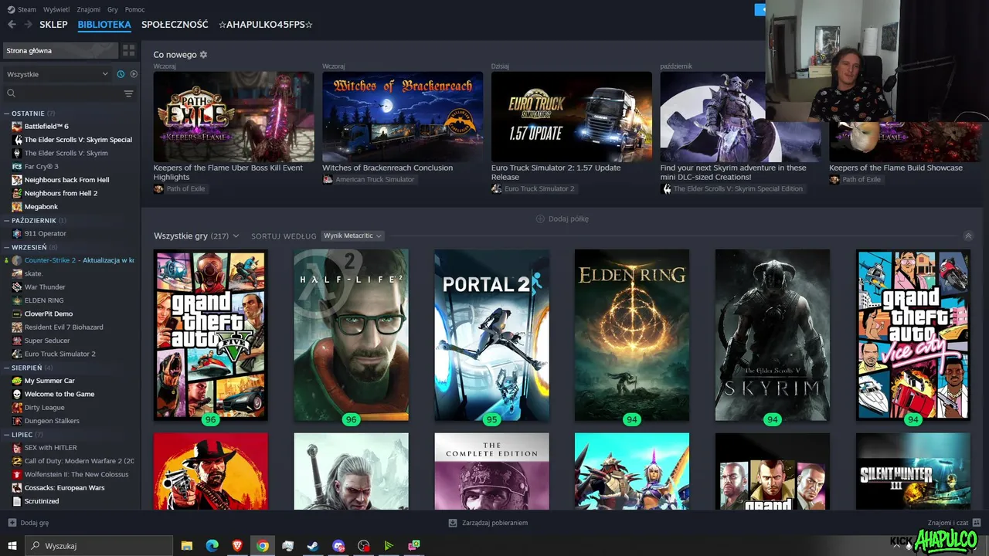
Task: Open Steam from the taskbar
Action: [x=313, y=546]
